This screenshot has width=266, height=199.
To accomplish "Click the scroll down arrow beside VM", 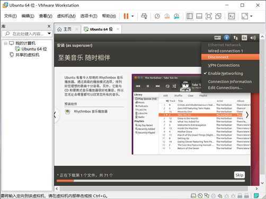I will point(262,183).
